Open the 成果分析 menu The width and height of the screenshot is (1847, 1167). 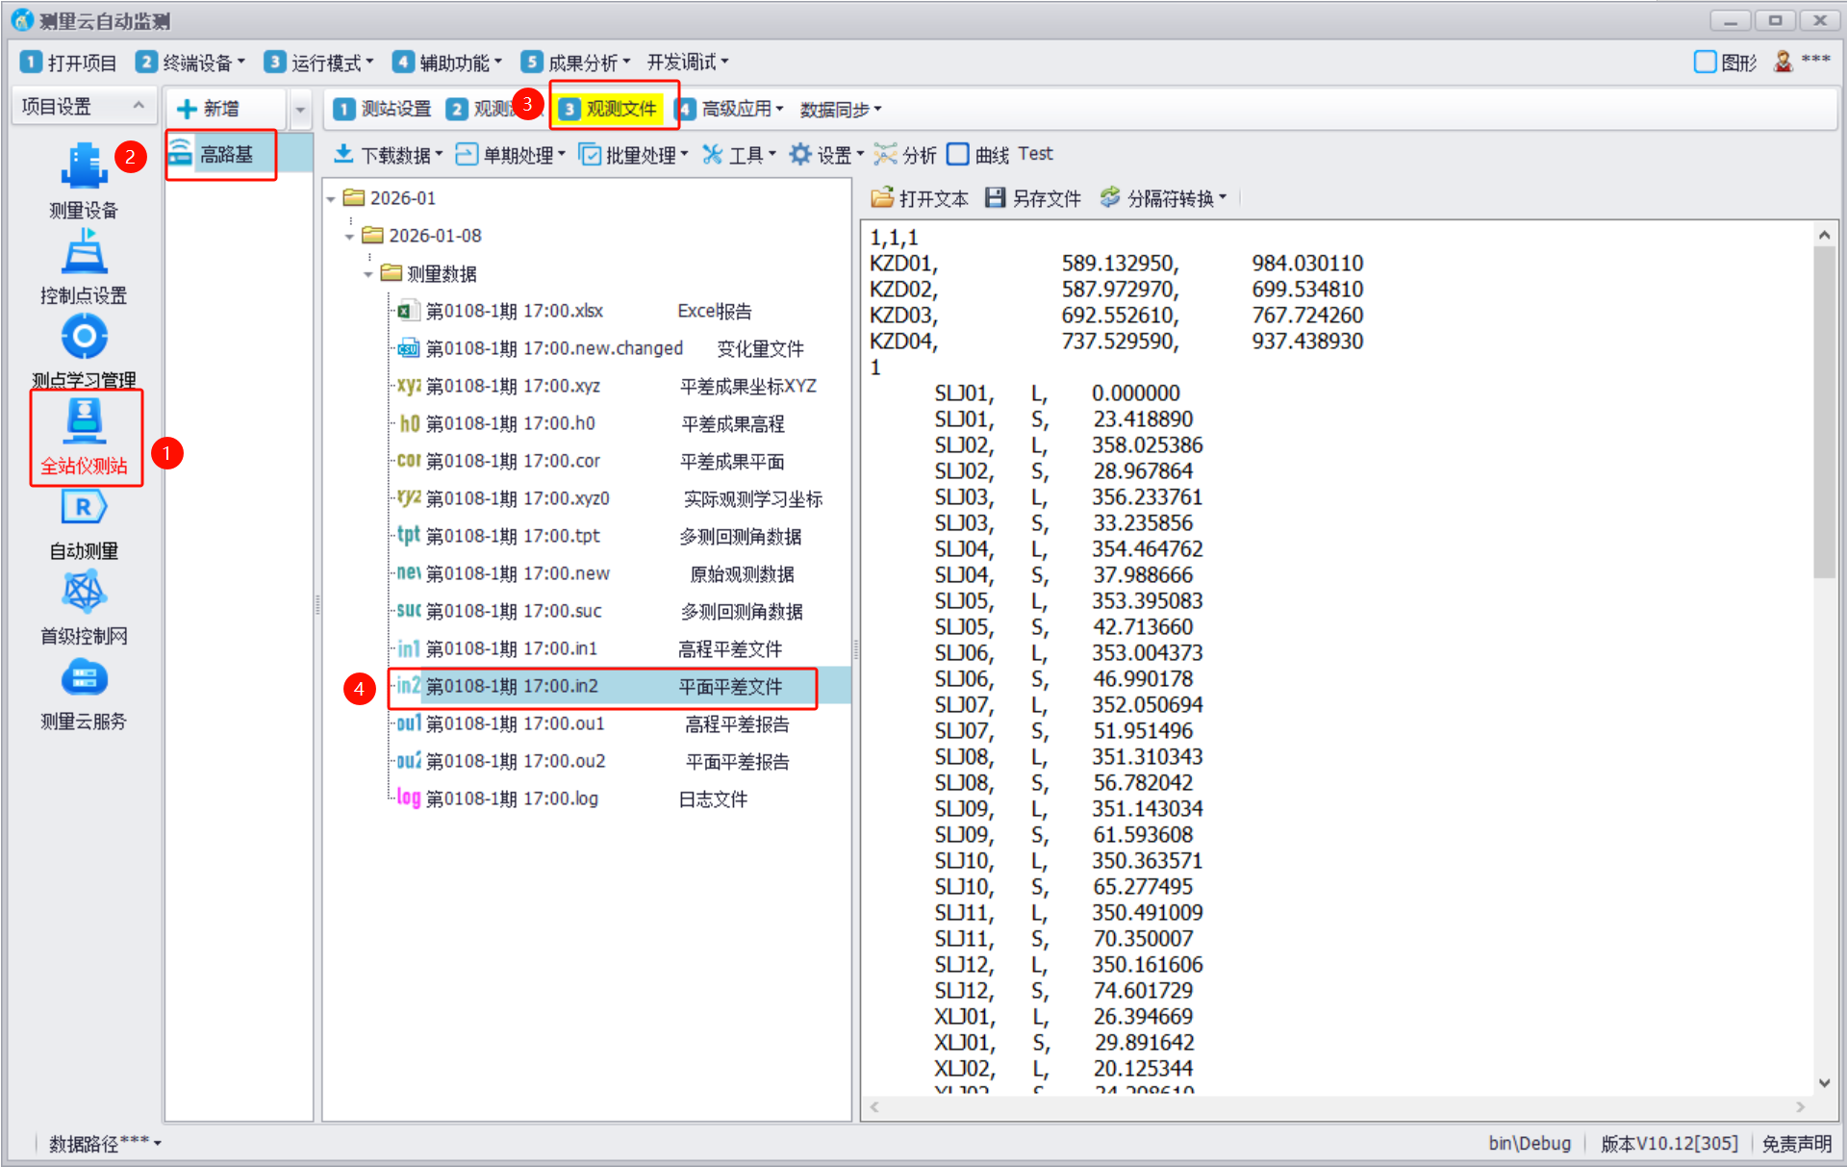(x=575, y=63)
